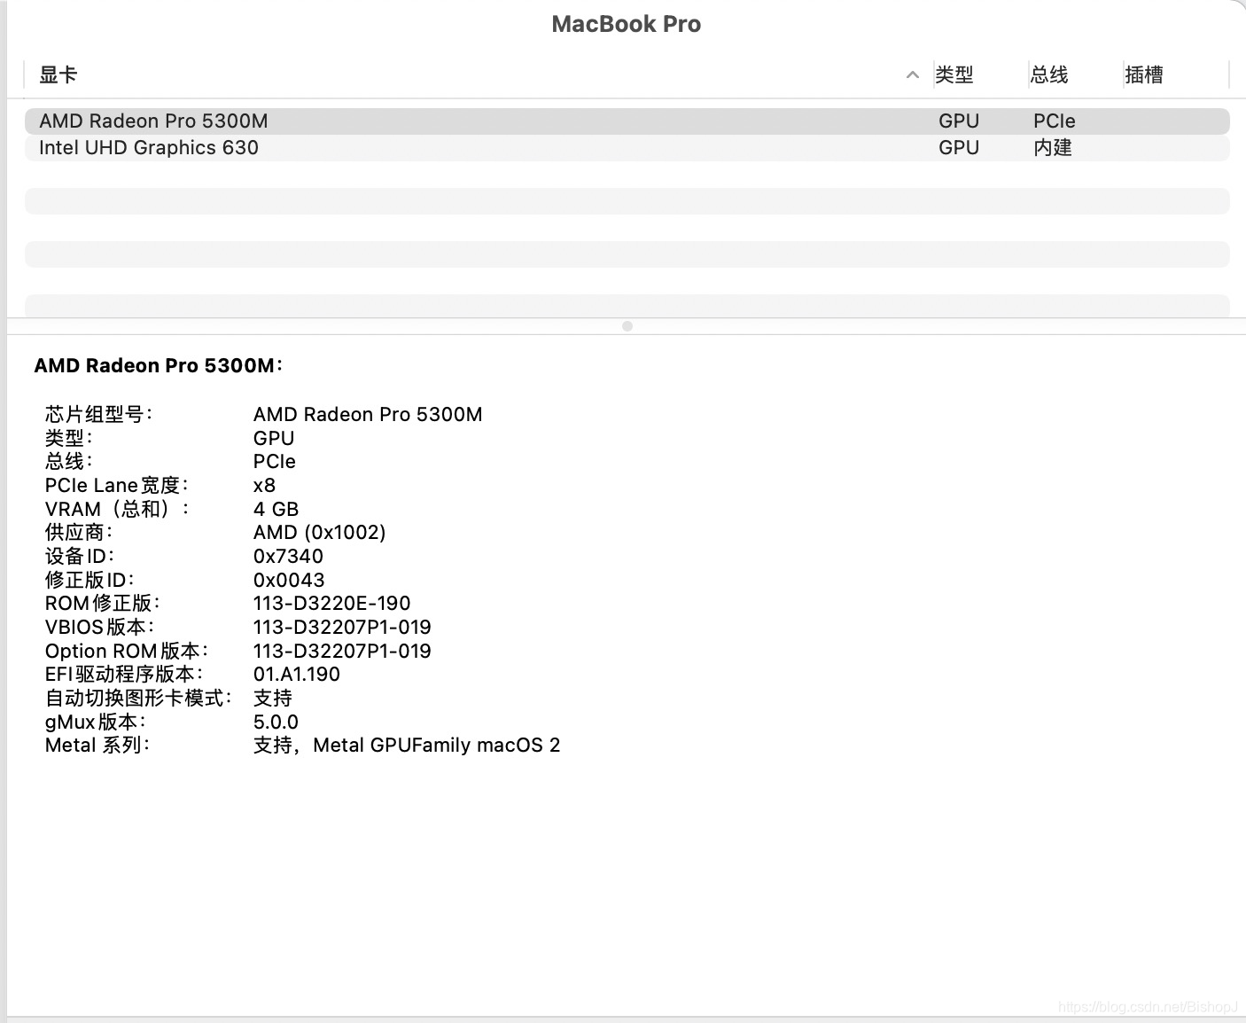Click 内建 bus cell in Intel row
The image size is (1246, 1023).
point(1053,148)
